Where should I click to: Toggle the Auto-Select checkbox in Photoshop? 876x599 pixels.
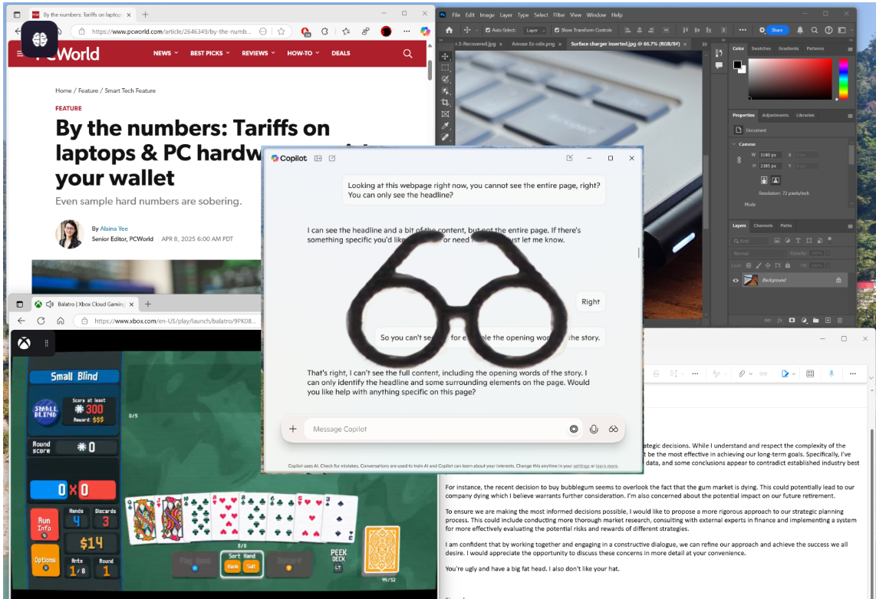pyautogui.click(x=488, y=30)
